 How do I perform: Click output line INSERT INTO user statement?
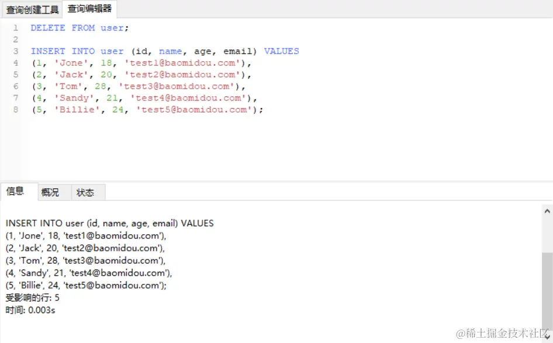click(110, 223)
